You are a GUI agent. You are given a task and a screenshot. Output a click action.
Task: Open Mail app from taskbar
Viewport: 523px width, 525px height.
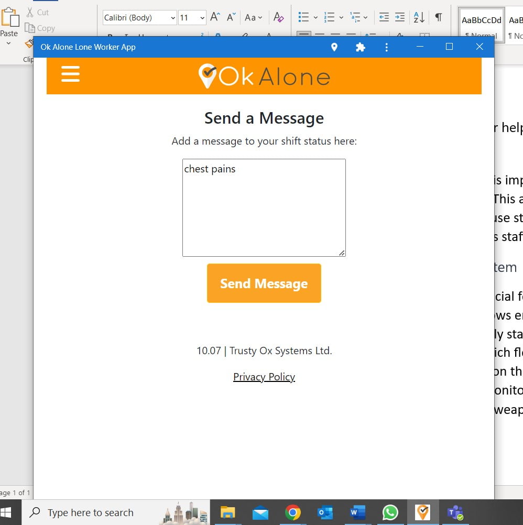click(x=260, y=512)
